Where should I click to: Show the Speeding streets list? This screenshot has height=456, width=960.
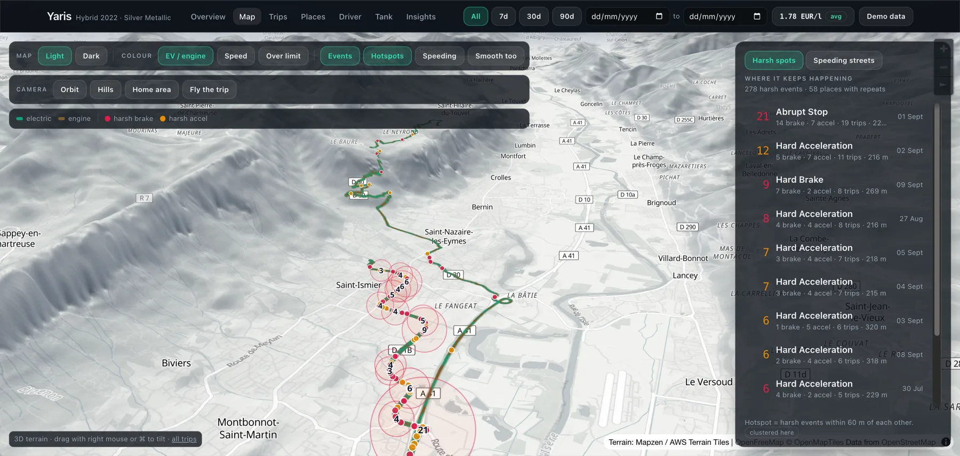point(844,60)
